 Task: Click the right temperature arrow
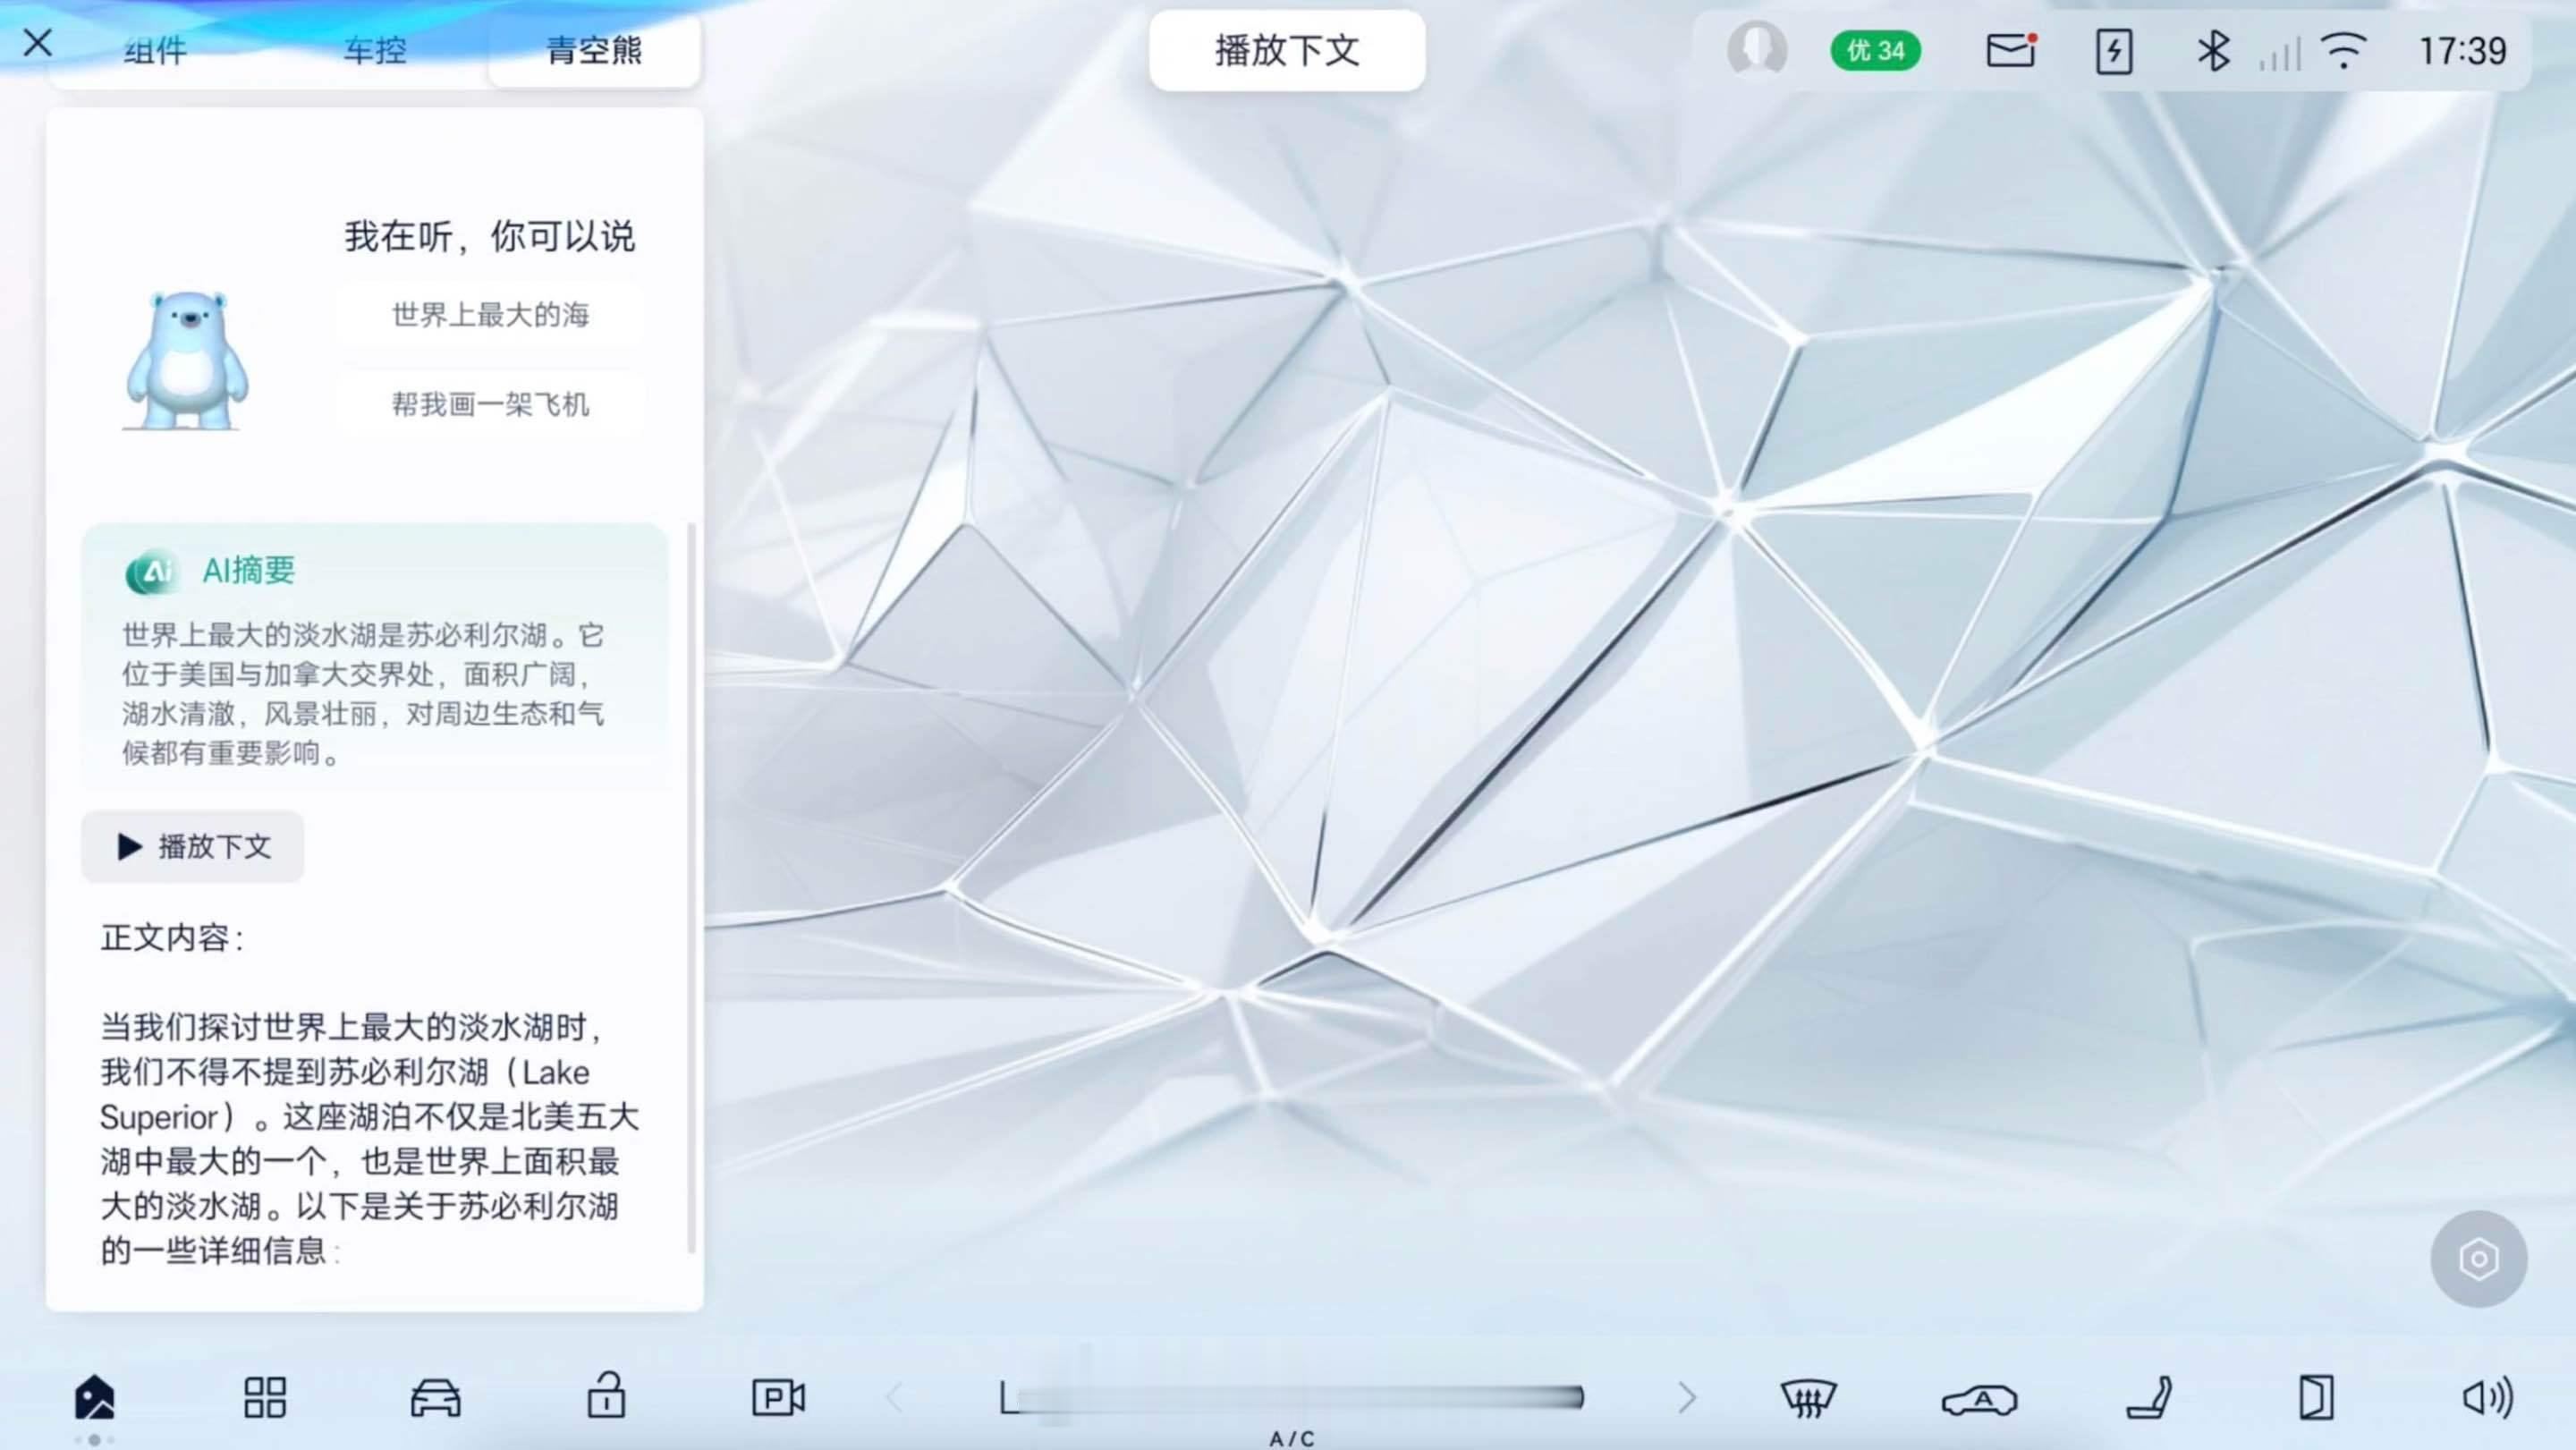1686,1397
